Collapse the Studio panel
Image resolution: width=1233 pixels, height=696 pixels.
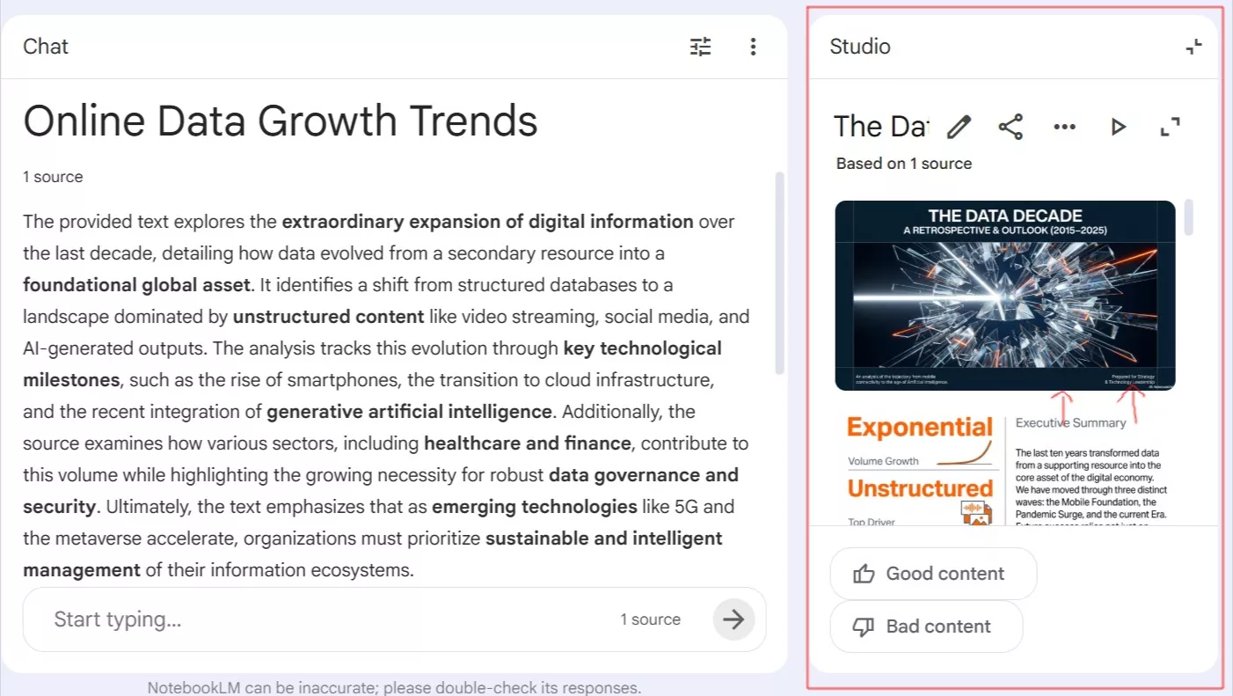(x=1193, y=46)
